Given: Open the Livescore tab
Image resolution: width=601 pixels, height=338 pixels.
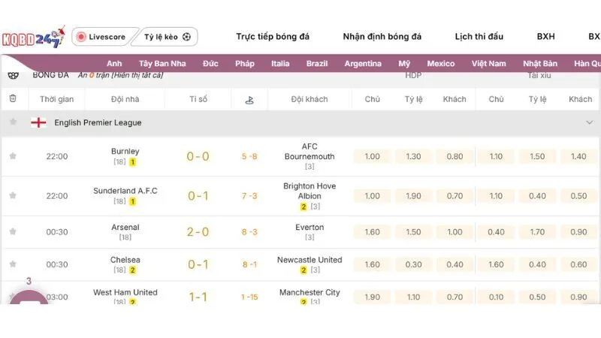Looking at the screenshot, I should click(x=100, y=37).
